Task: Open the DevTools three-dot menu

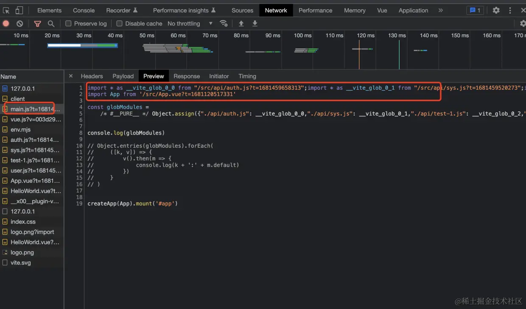Action: 510,10
